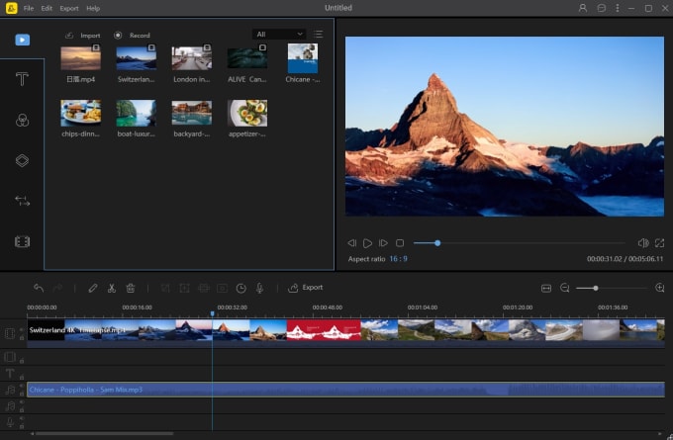The height and width of the screenshot is (440, 673).
Task: Lock the Chicane audio track
Action: 22,394
